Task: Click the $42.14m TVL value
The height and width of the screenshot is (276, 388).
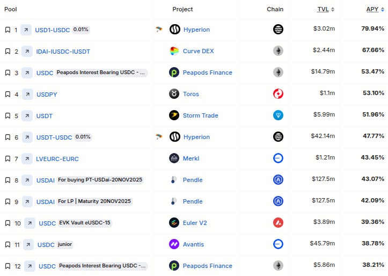Action: 323,136
